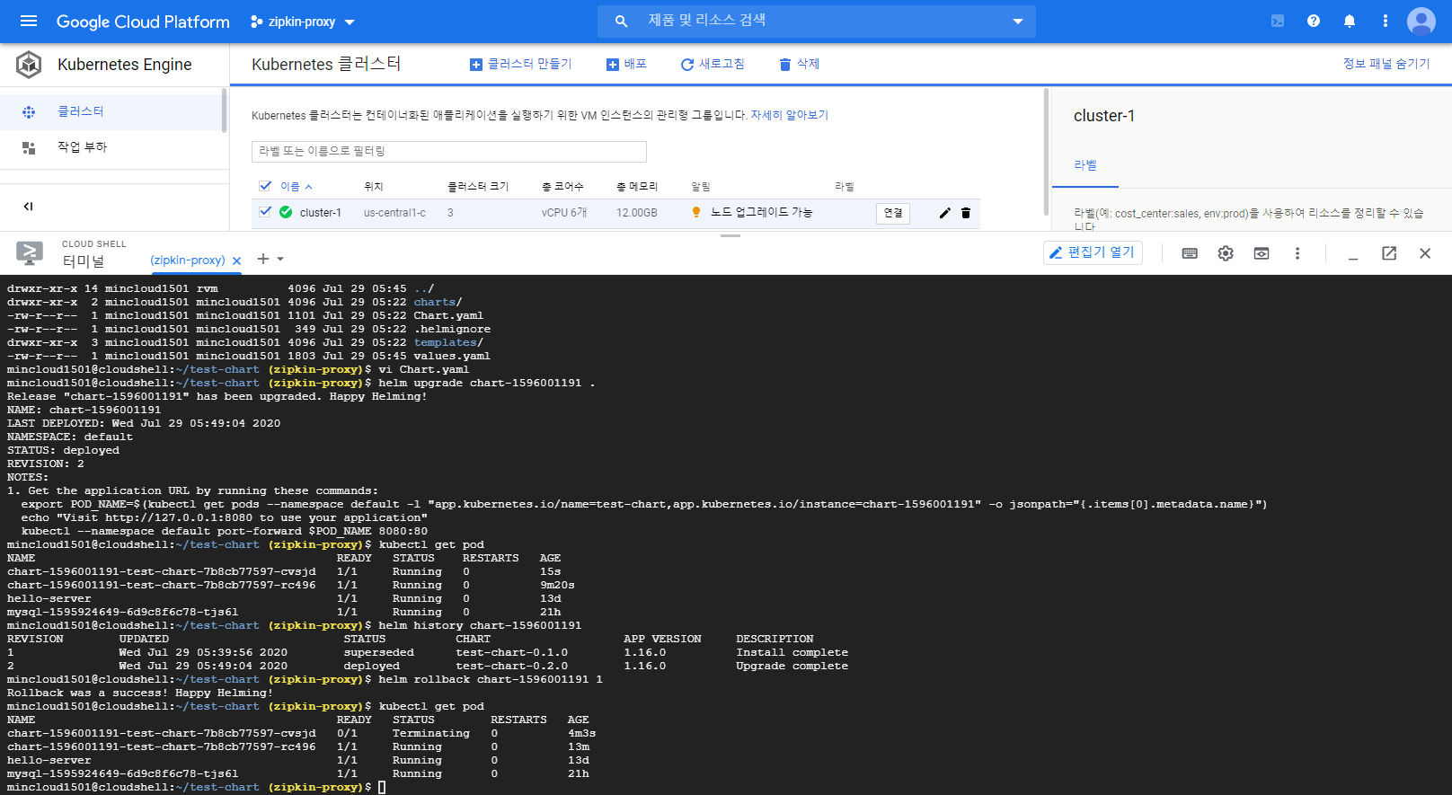Click us-central1-c location cell
The height and width of the screenshot is (795, 1452).
pos(394,213)
